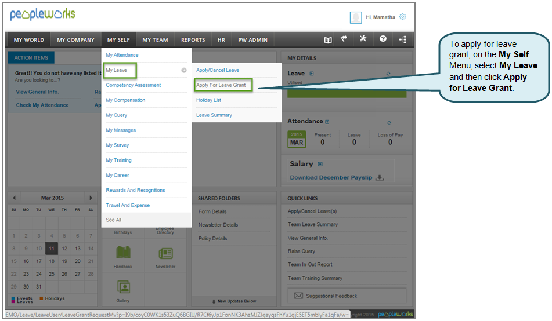Click the 2015 MAR month badge

click(x=297, y=139)
